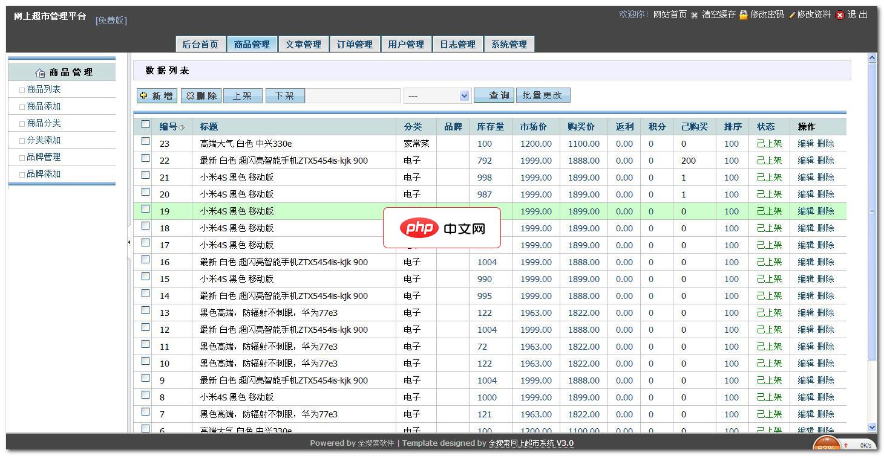Image resolution: width=884 pixels, height=456 pixels.
Task: Click the 删除 delete icon in toolbar
Action: [191, 95]
